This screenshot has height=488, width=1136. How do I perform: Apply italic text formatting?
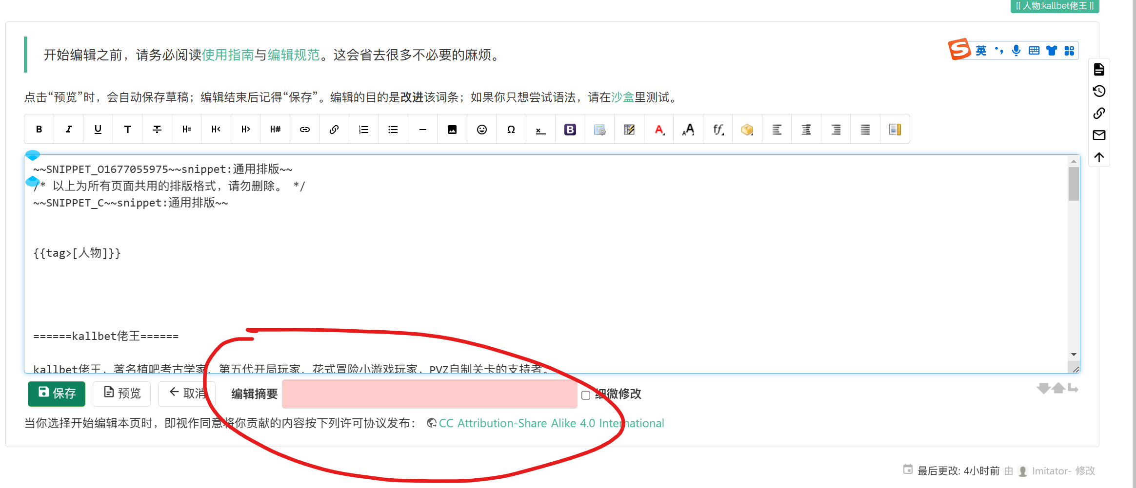tap(69, 129)
